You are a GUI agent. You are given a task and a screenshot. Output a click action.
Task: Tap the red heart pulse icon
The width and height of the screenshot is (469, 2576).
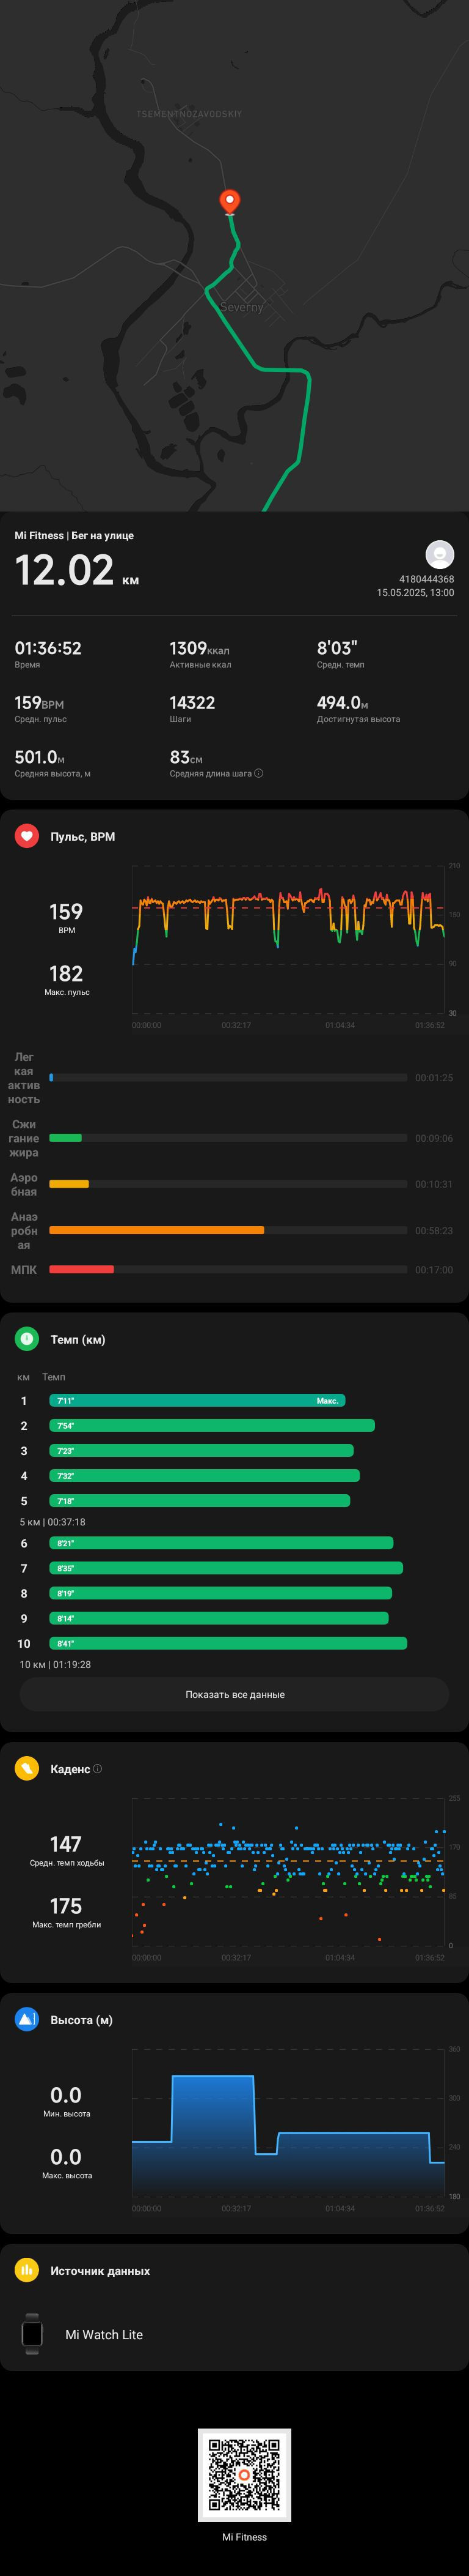pos(27,836)
